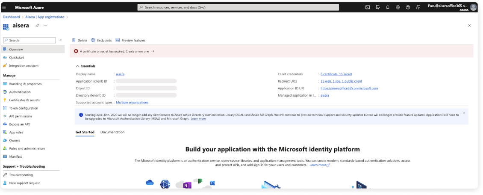Focus the left menu Search box

(29, 40)
